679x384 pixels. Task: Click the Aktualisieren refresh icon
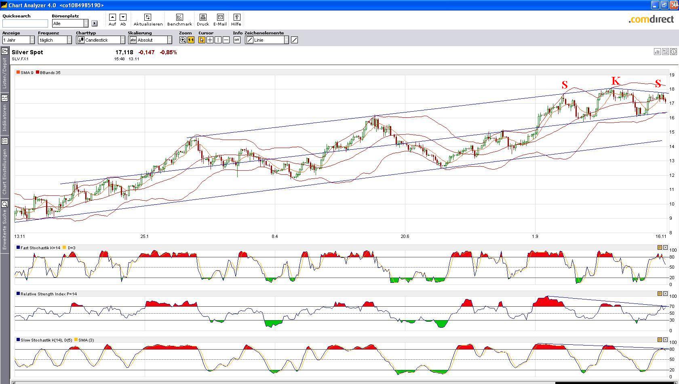point(148,17)
